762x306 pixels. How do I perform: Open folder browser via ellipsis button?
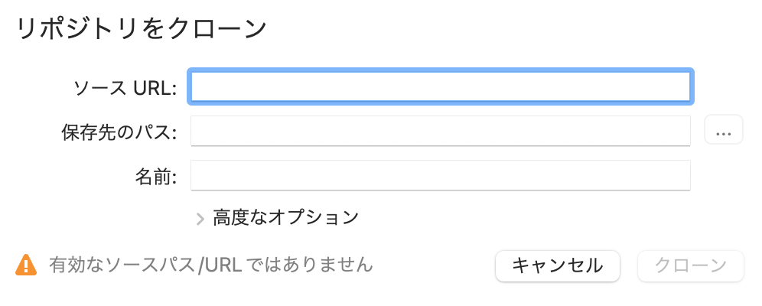pos(724,130)
